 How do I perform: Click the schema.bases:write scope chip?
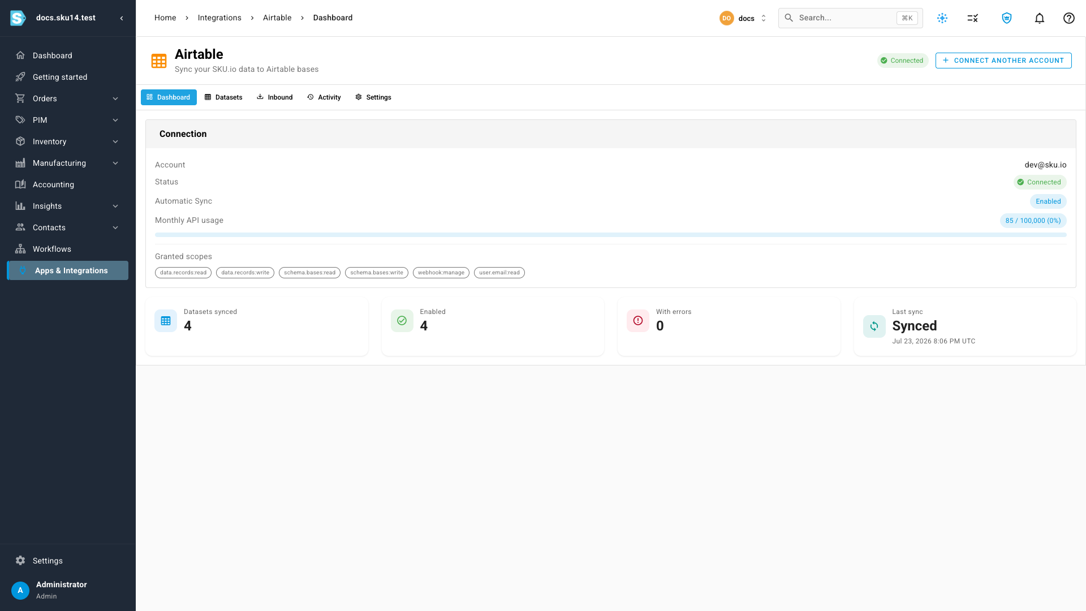(377, 273)
